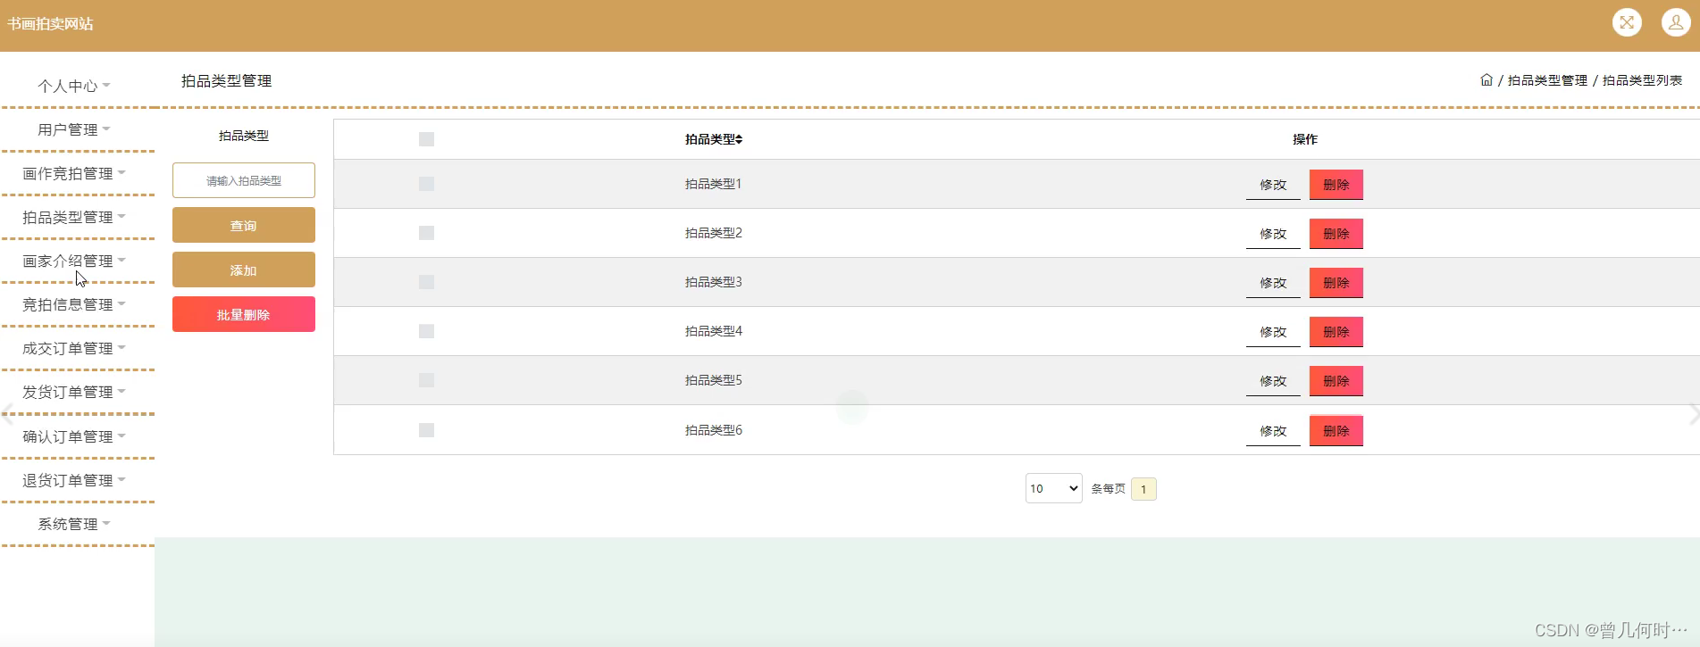
Task: Click 删除 for 拍品类型1
Action: pyautogui.click(x=1336, y=185)
